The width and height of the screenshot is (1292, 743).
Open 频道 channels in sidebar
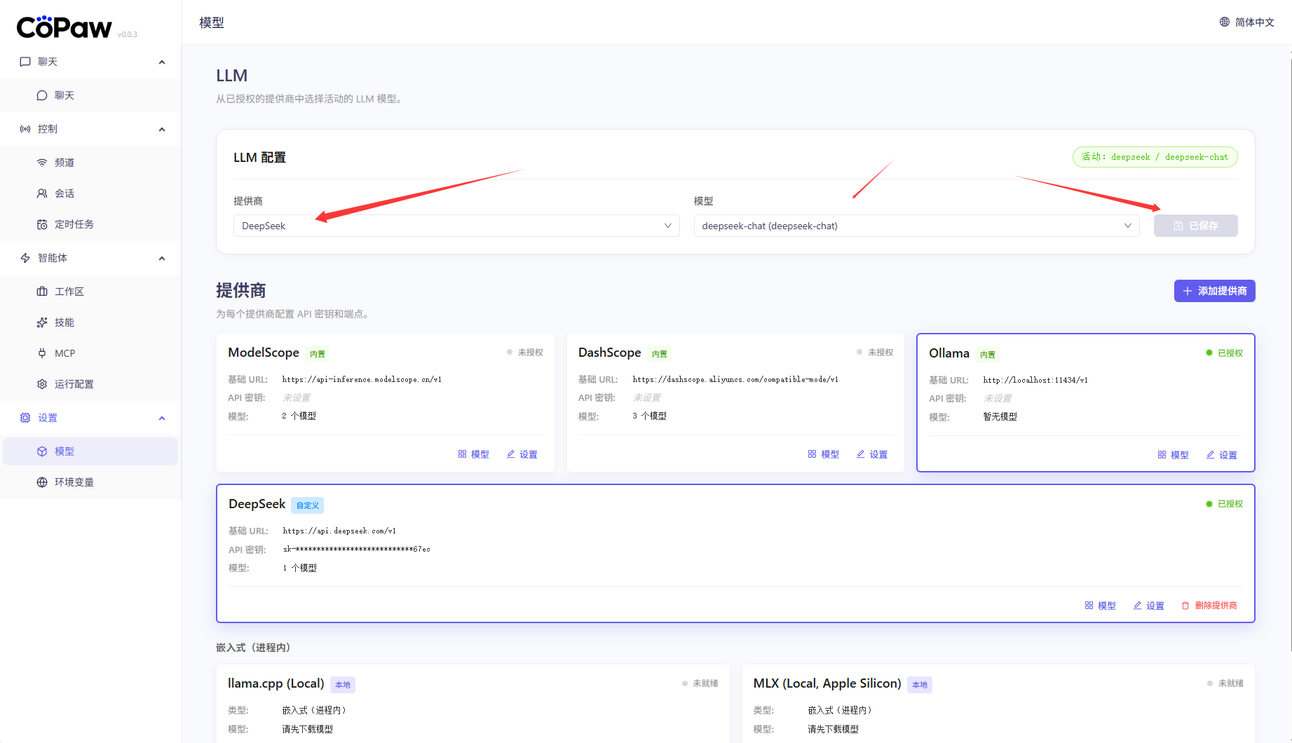click(x=64, y=163)
